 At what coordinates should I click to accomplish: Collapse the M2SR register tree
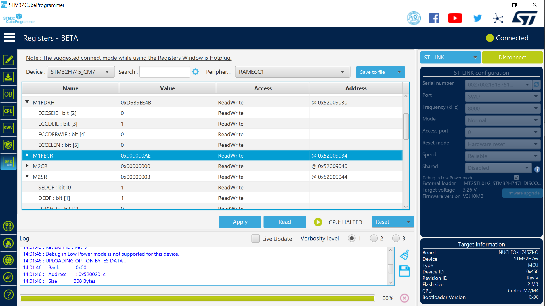click(27, 176)
